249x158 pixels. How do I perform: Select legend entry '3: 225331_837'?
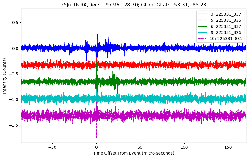tap(226, 14)
